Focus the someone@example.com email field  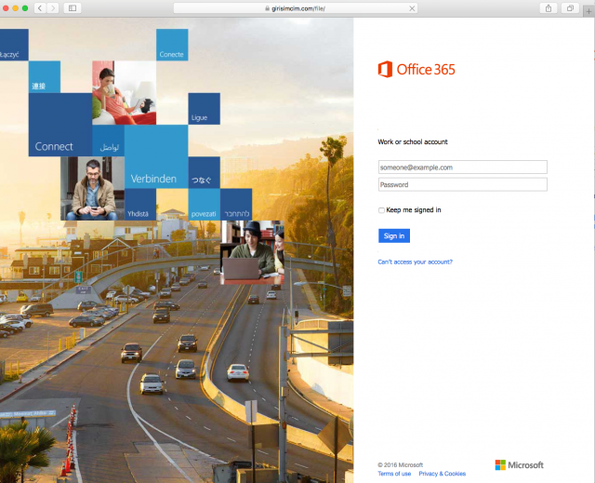463,168
